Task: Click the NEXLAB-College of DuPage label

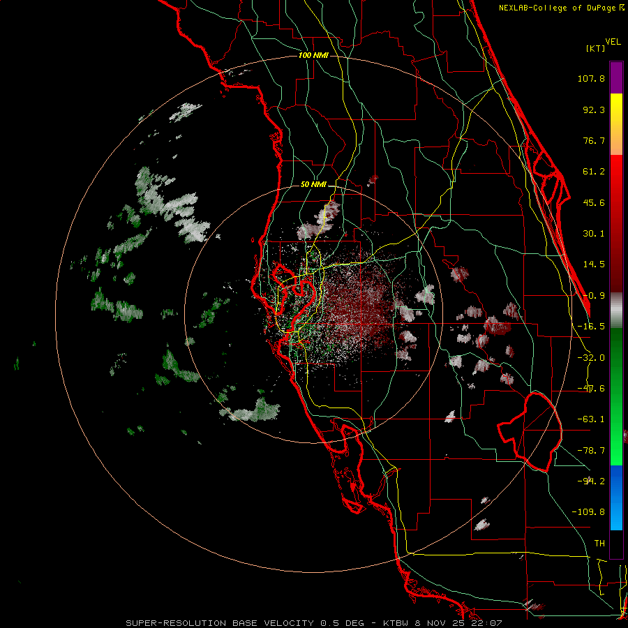Action: 558,8
